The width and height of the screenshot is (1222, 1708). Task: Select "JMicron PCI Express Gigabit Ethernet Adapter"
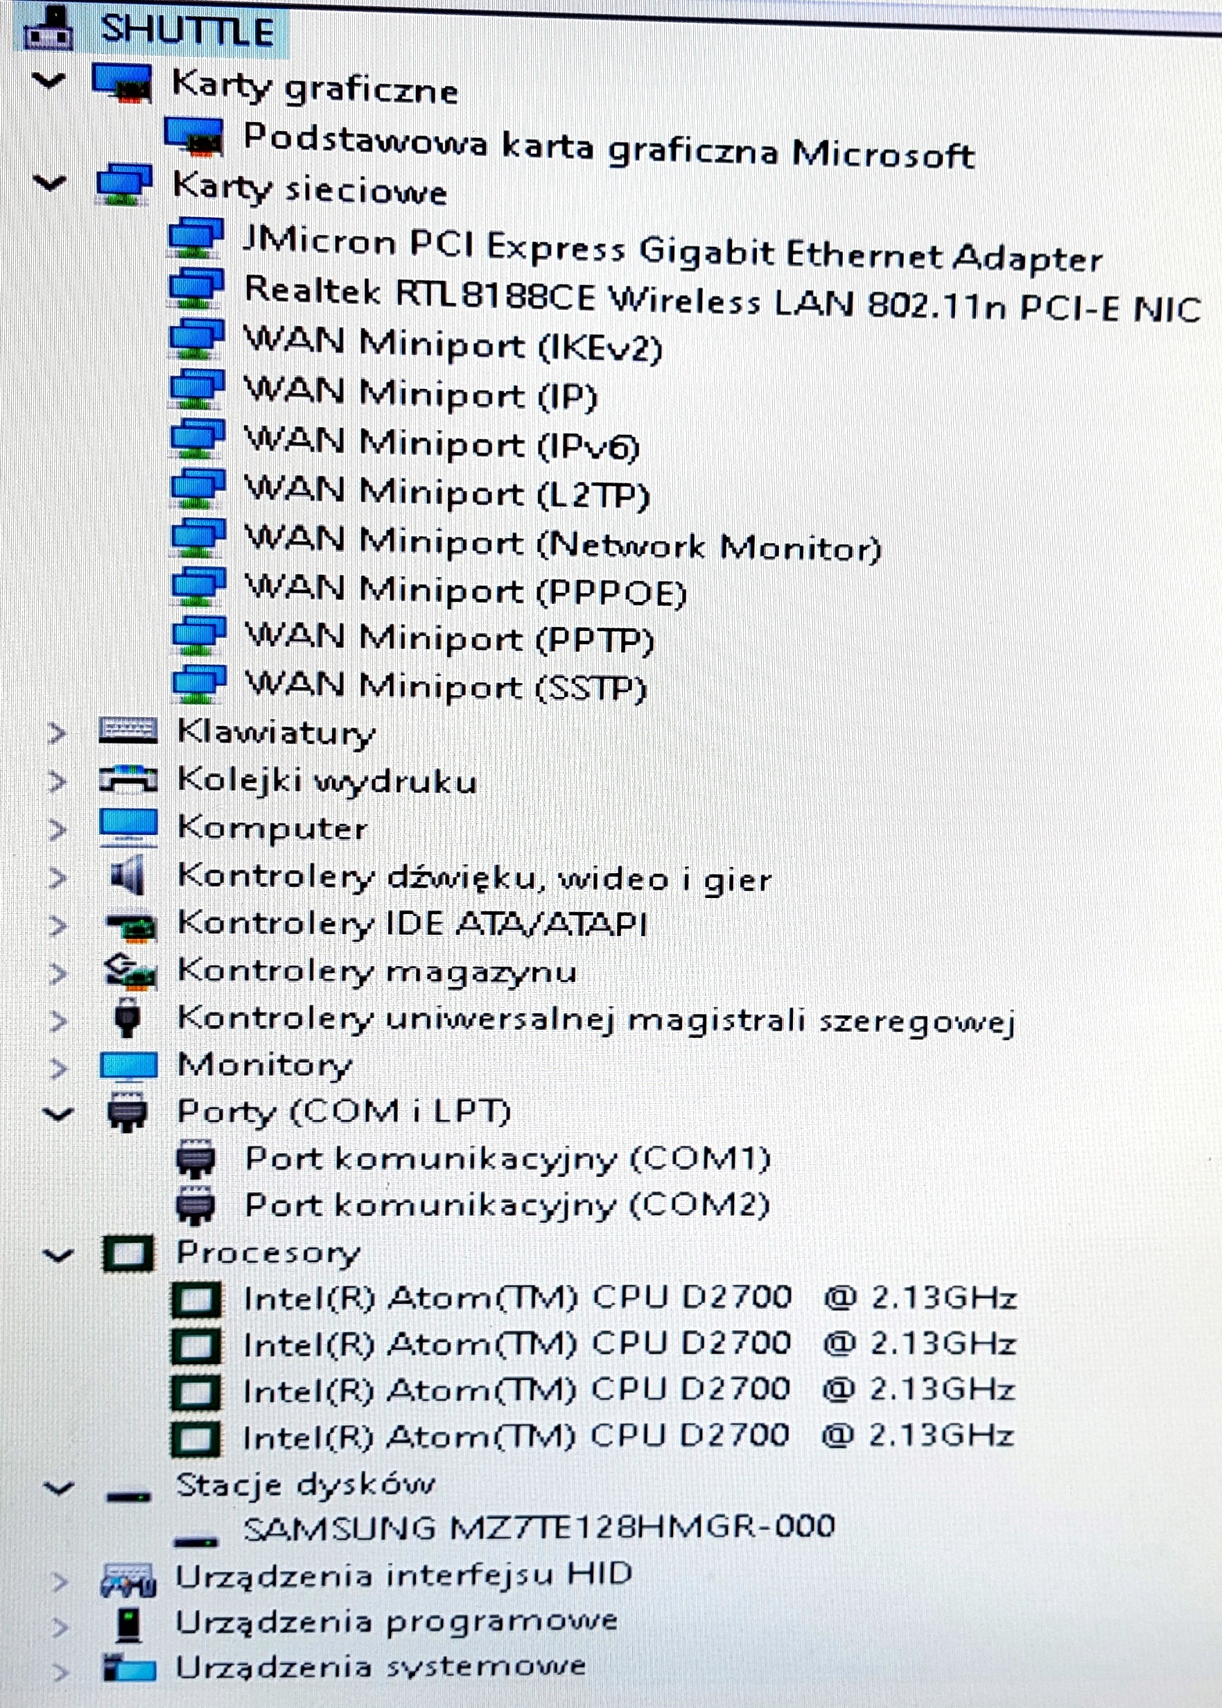[x=673, y=250]
